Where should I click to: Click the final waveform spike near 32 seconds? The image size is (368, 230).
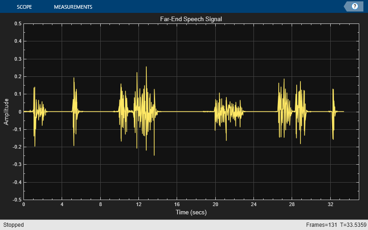[x=333, y=114]
